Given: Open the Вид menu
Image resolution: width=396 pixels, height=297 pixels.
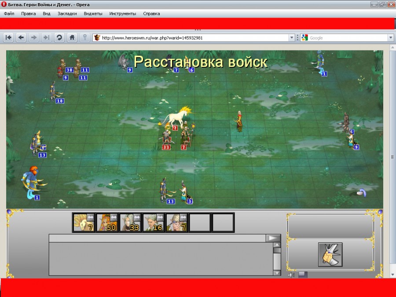Looking at the screenshot, I should (x=47, y=14).
